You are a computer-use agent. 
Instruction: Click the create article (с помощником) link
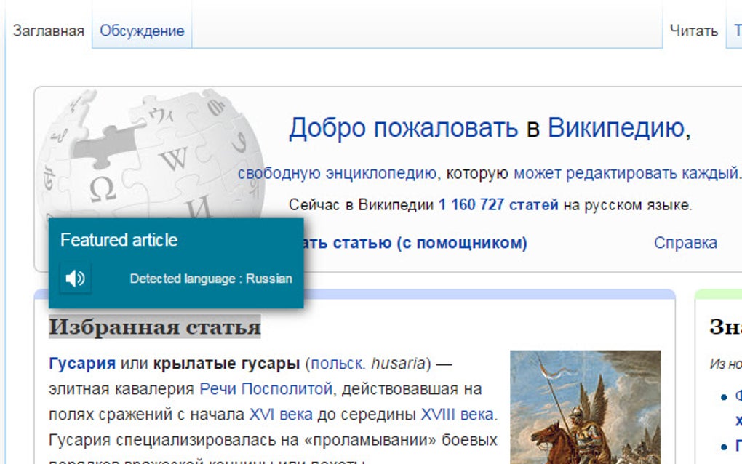415,243
